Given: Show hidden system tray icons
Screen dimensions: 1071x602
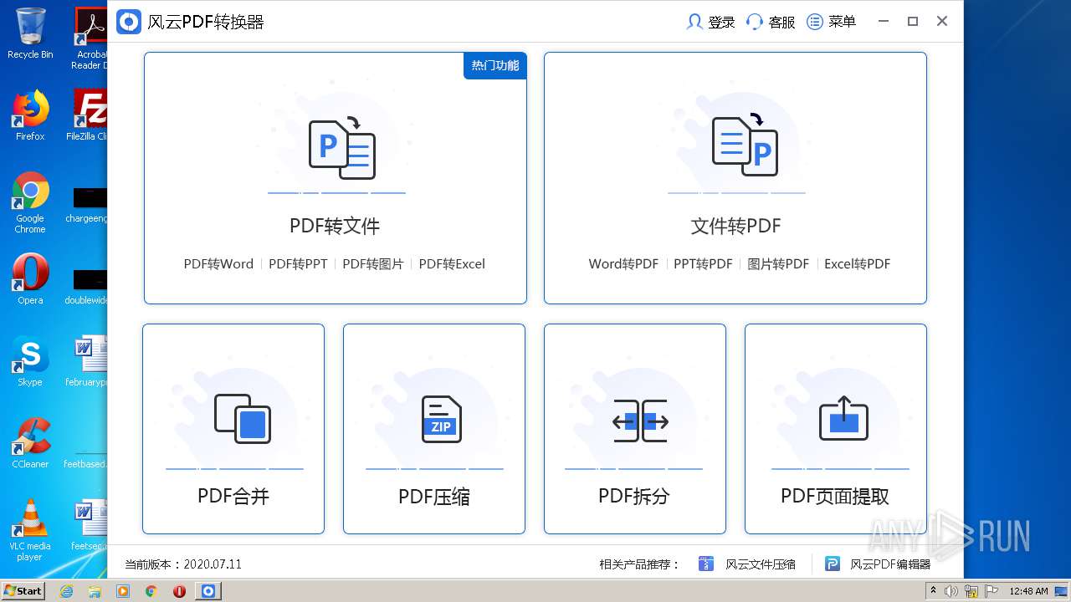Looking at the screenshot, I should click(935, 591).
